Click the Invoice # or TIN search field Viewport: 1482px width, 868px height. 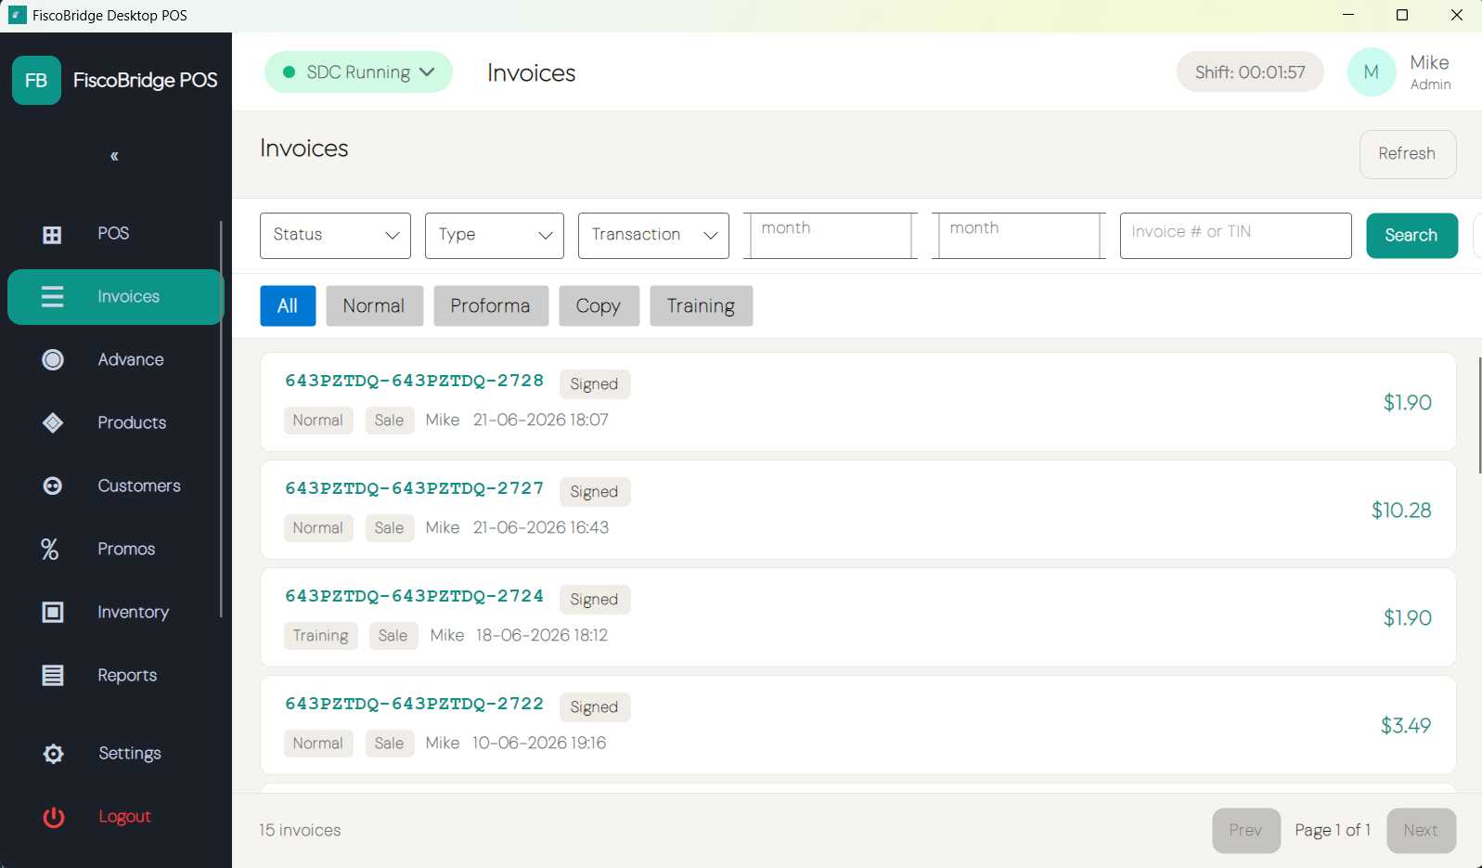coord(1235,236)
